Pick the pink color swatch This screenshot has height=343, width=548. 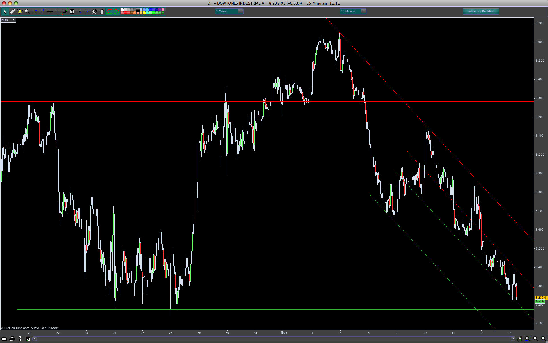(163, 10)
